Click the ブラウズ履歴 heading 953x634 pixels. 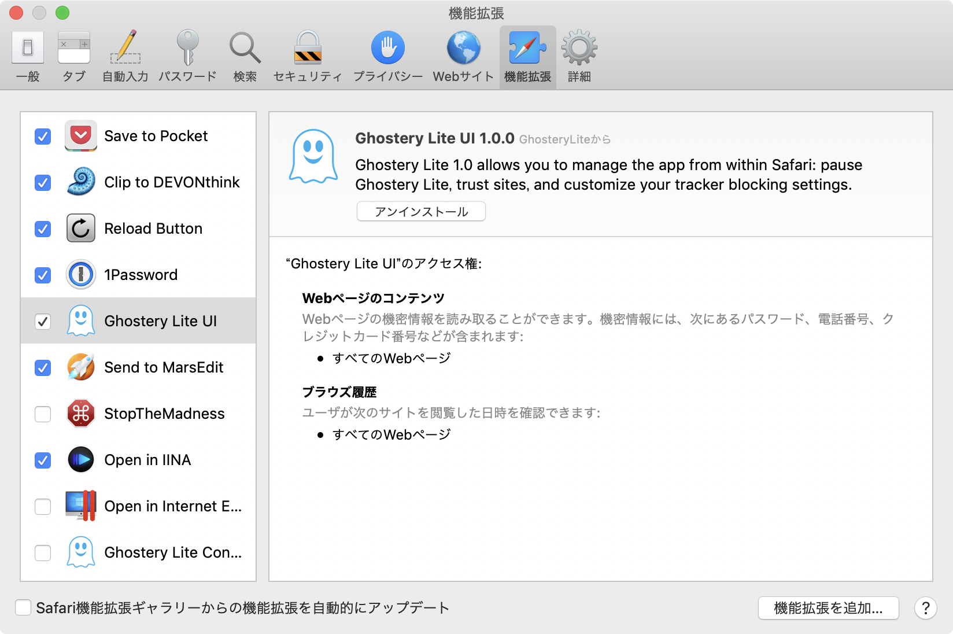click(339, 392)
